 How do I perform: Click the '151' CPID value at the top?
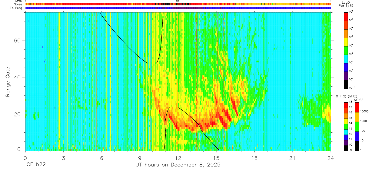[x=178, y=1]
